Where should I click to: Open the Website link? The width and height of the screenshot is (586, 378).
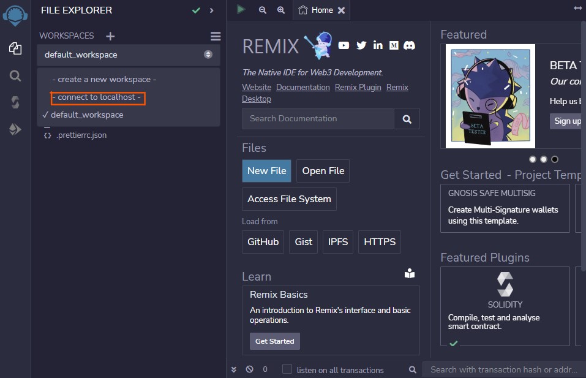[257, 87]
